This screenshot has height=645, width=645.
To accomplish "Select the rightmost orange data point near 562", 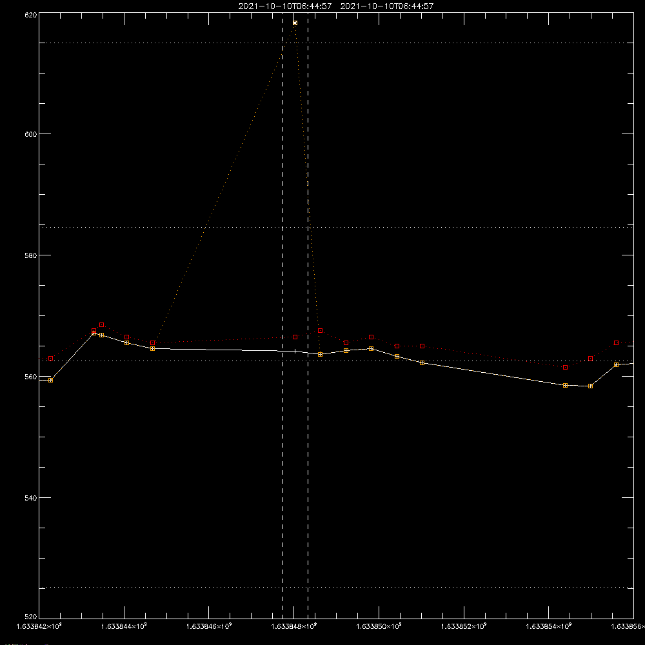I will (616, 364).
